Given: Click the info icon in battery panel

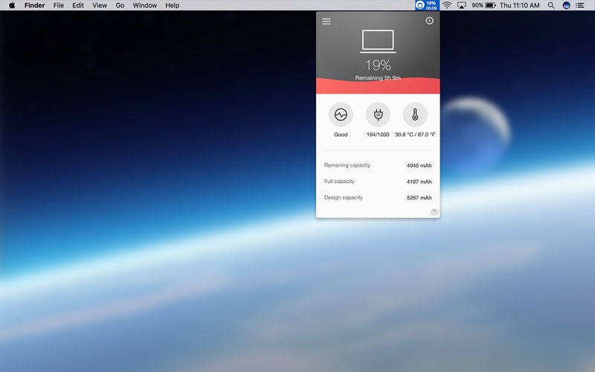Looking at the screenshot, I should point(429,21).
